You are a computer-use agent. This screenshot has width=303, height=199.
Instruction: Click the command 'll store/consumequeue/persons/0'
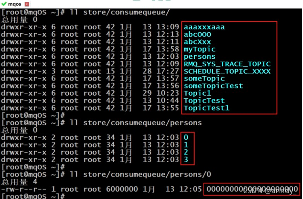tap(140, 175)
